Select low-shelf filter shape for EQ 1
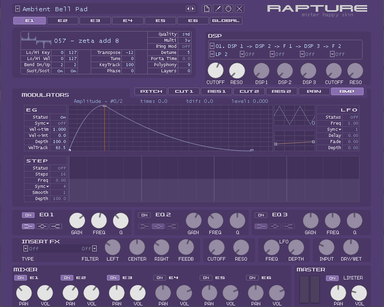 (27, 226)
